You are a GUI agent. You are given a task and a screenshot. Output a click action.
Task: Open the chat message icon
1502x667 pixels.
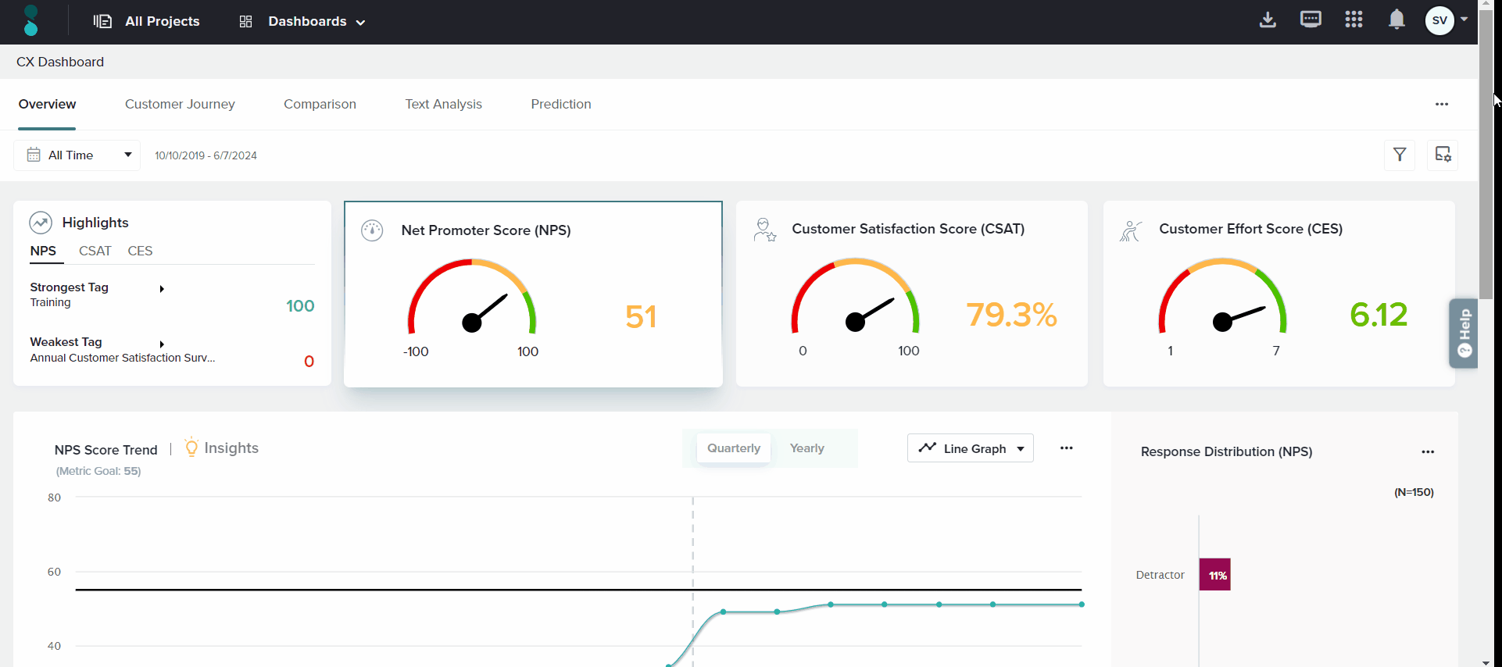(x=1311, y=20)
